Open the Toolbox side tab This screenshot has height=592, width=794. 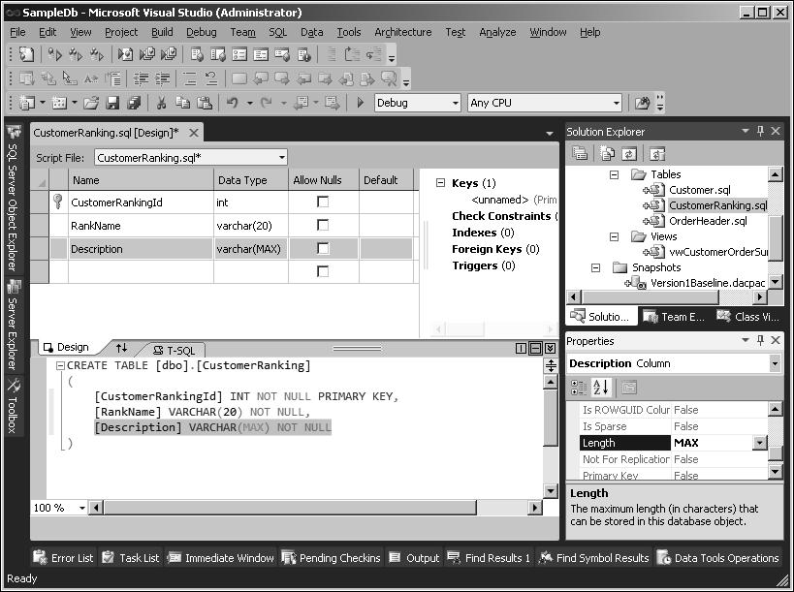coord(13,405)
